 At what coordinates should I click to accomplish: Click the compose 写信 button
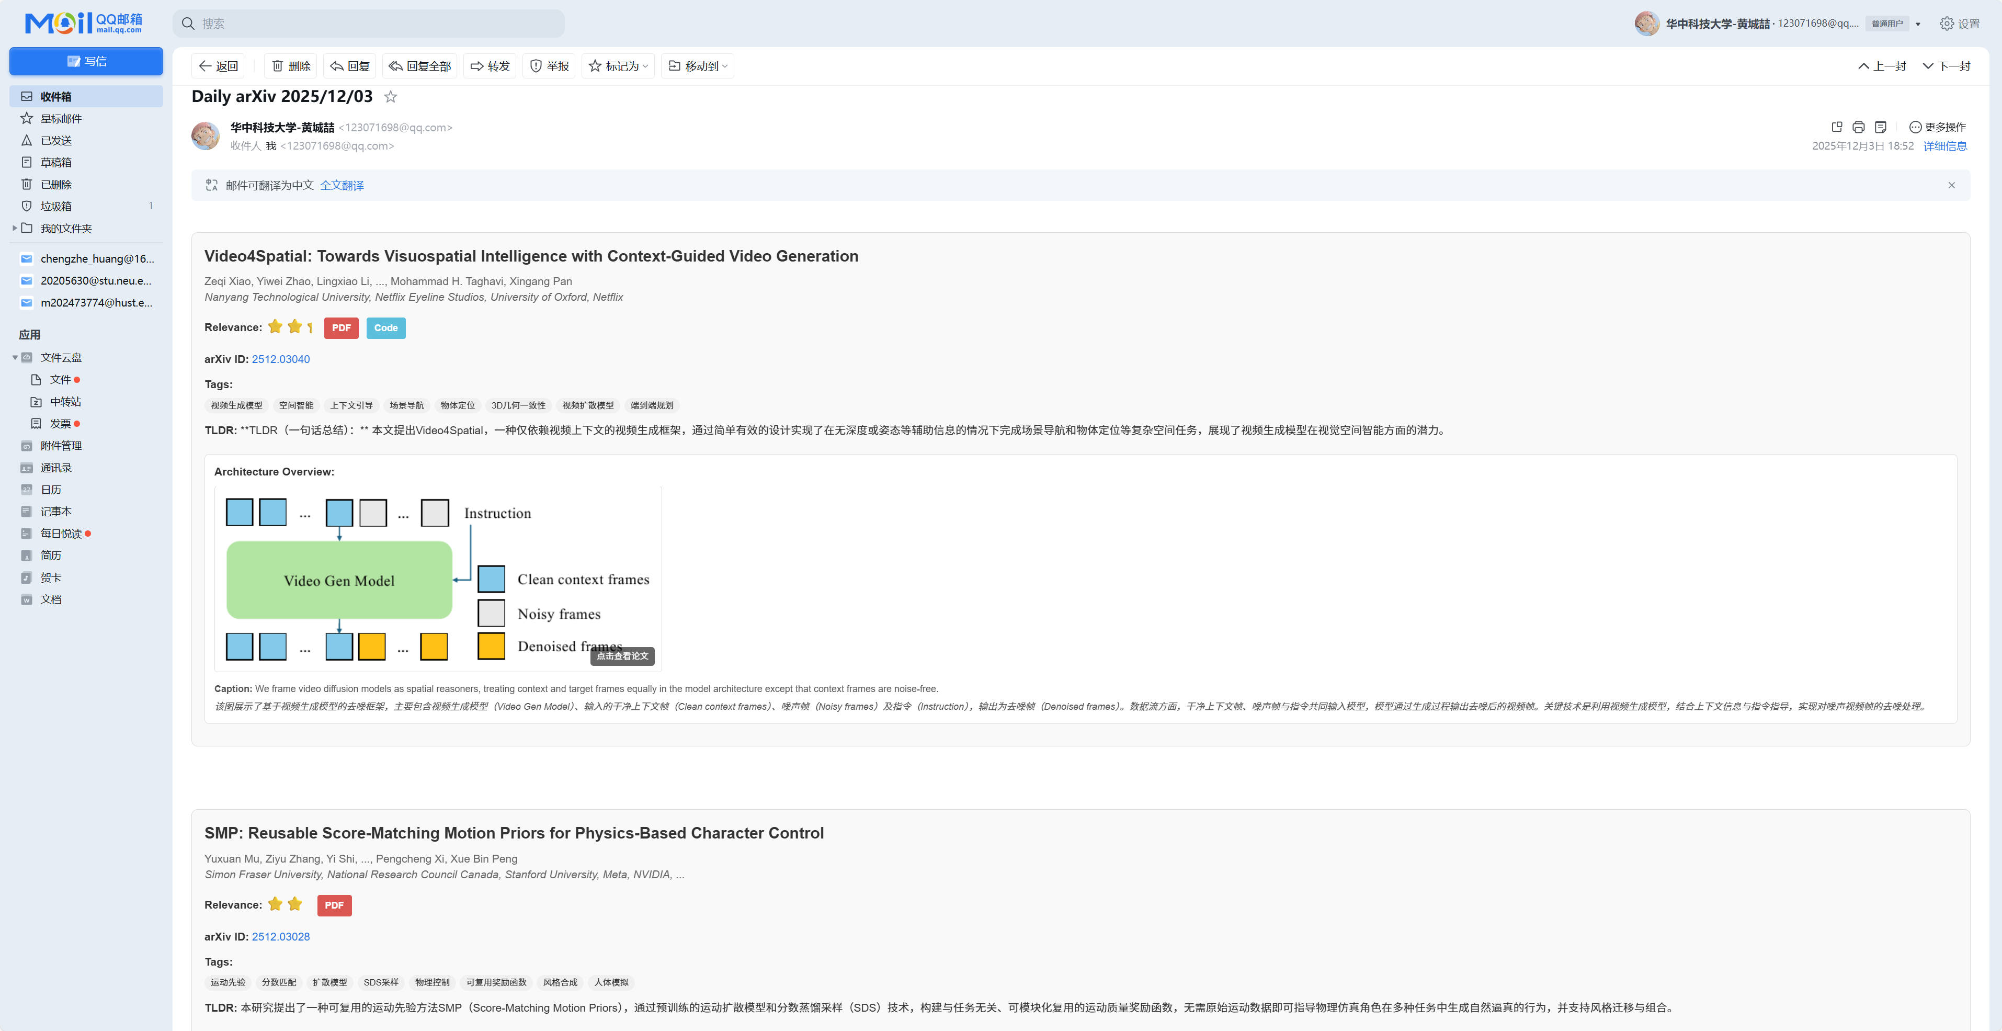coord(86,61)
